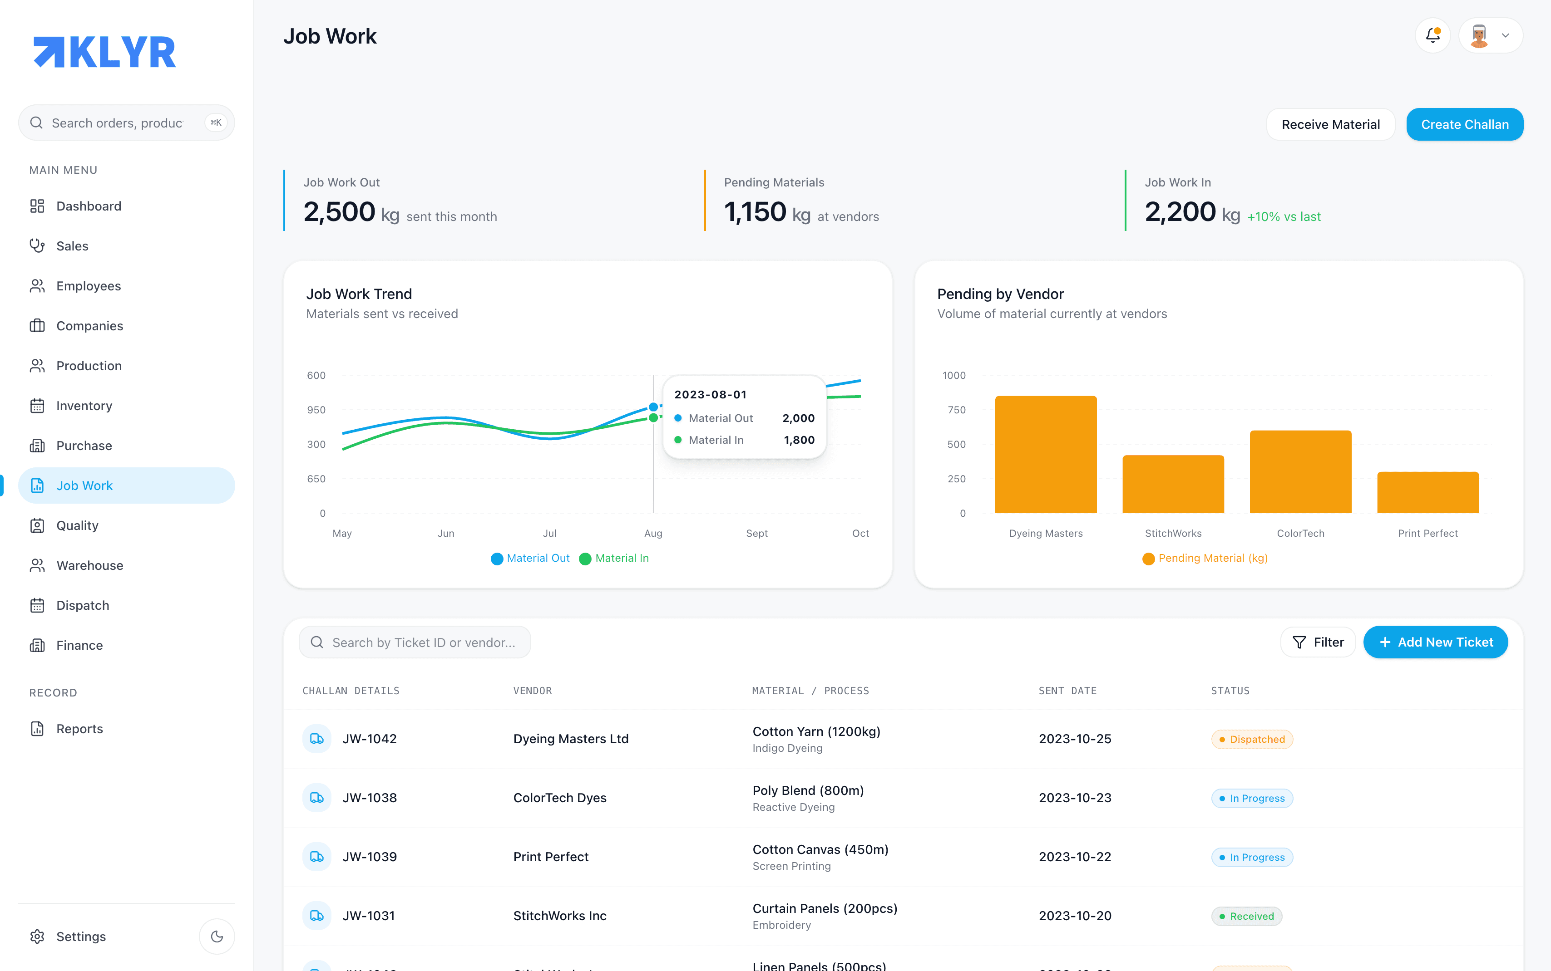This screenshot has height=971, width=1551.
Task: Navigate to Inventory
Action: (x=127, y=406)
